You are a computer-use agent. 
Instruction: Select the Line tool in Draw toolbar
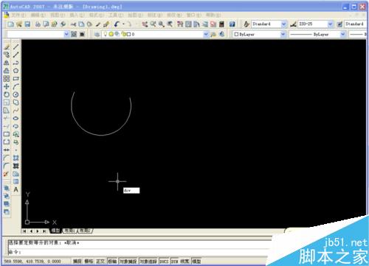pyautogui.click(x=16, y=46)
